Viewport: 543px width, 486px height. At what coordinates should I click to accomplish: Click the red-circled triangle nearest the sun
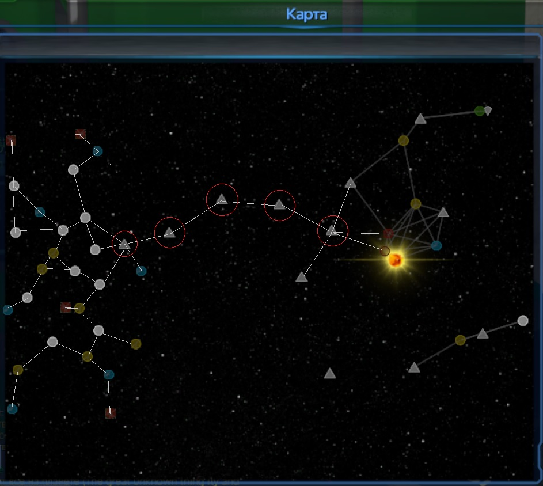332,231
